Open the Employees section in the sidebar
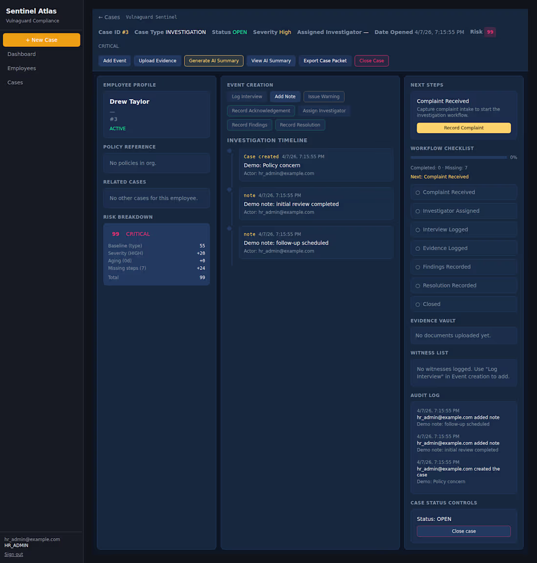Screen dimensions: 537x563 (x=21, y=68)
